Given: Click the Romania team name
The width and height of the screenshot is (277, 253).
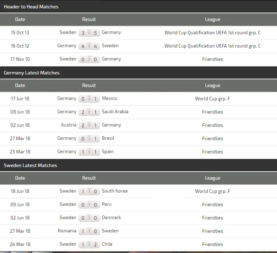Looking at the screenshot, I should pos(67,231).
